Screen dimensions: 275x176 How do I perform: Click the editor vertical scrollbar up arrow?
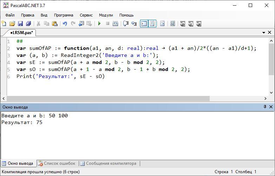coord(271,41)
